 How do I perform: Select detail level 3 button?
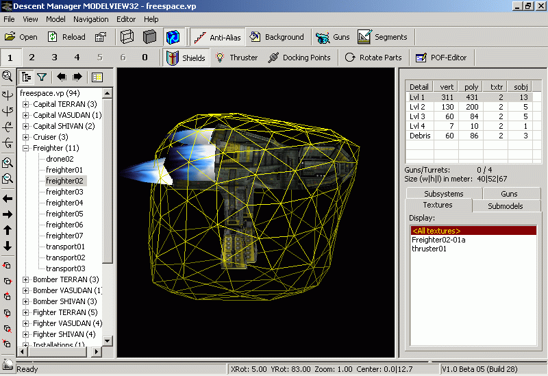[x=54, y=57]
